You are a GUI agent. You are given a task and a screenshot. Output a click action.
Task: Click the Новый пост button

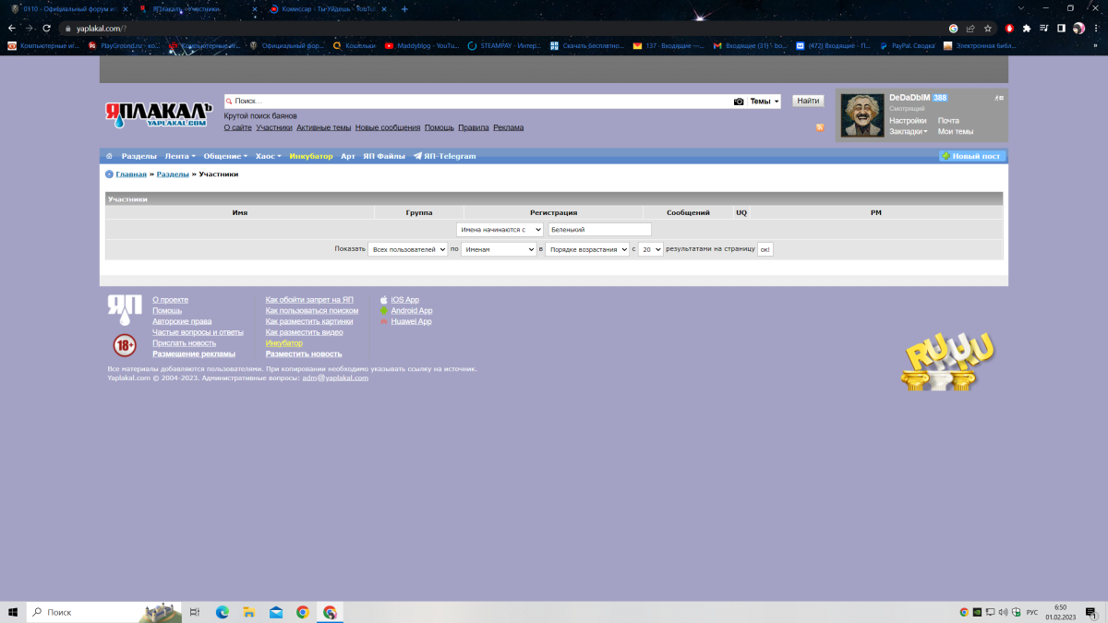pos(971,156)
